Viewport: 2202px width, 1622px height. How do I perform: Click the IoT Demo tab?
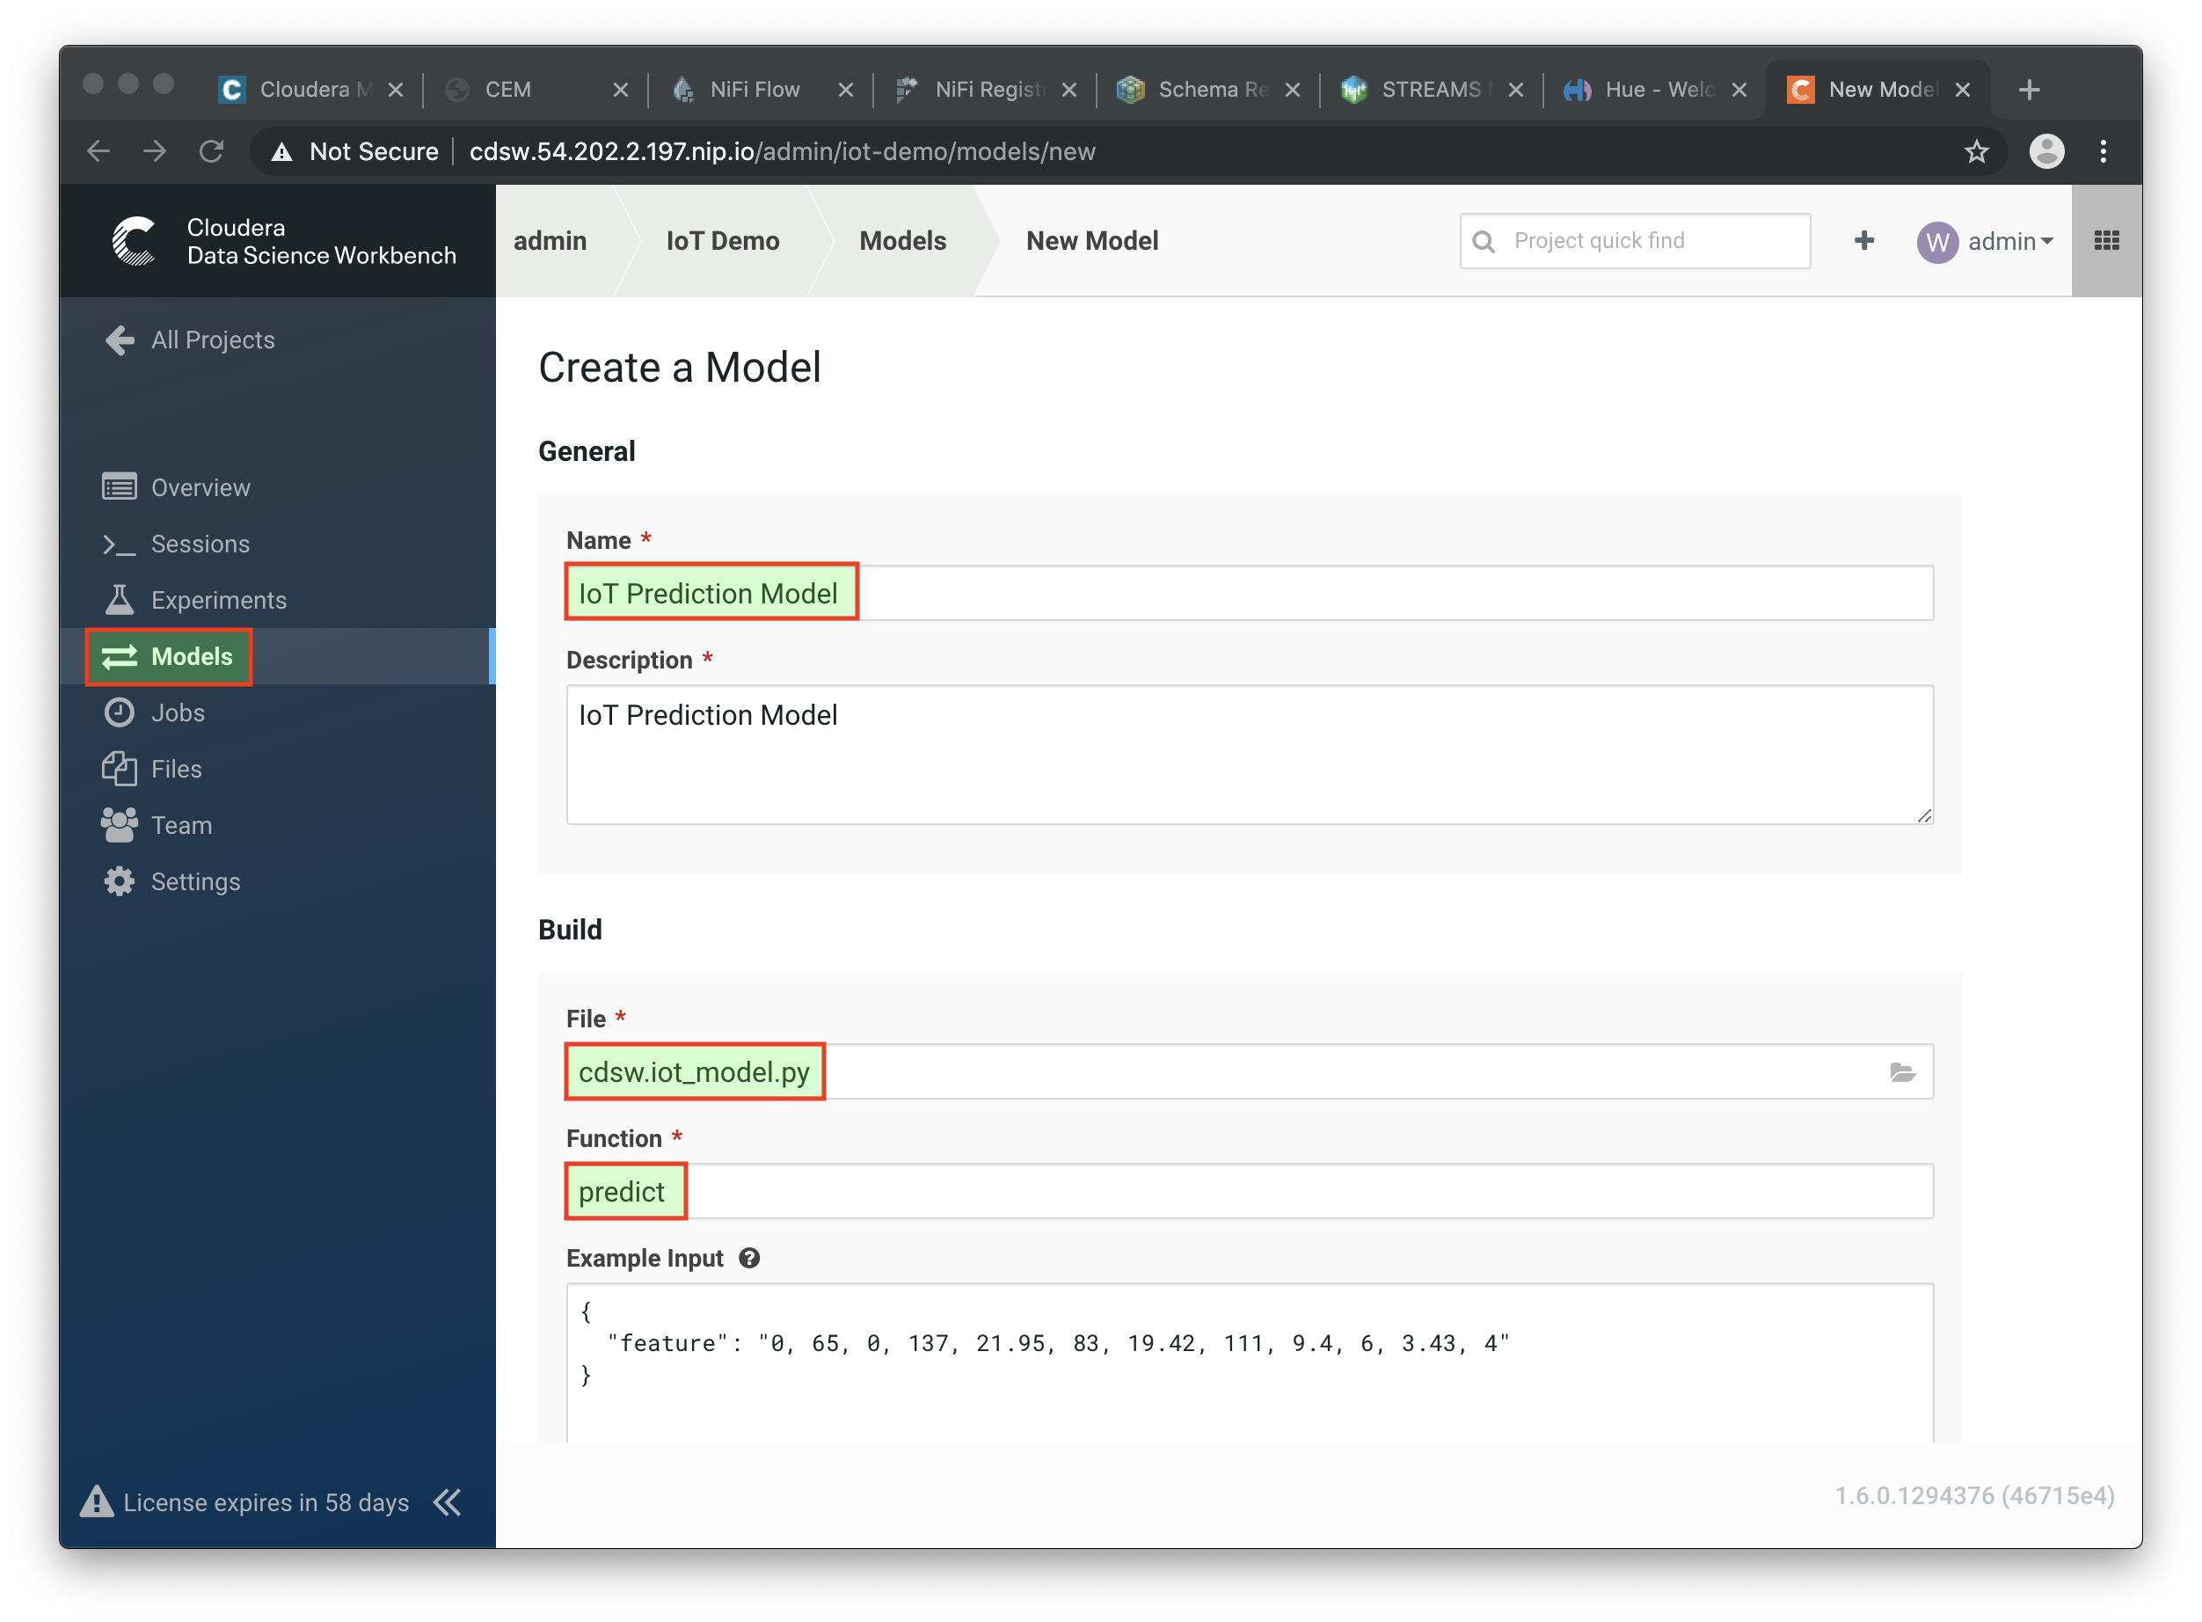721,239
